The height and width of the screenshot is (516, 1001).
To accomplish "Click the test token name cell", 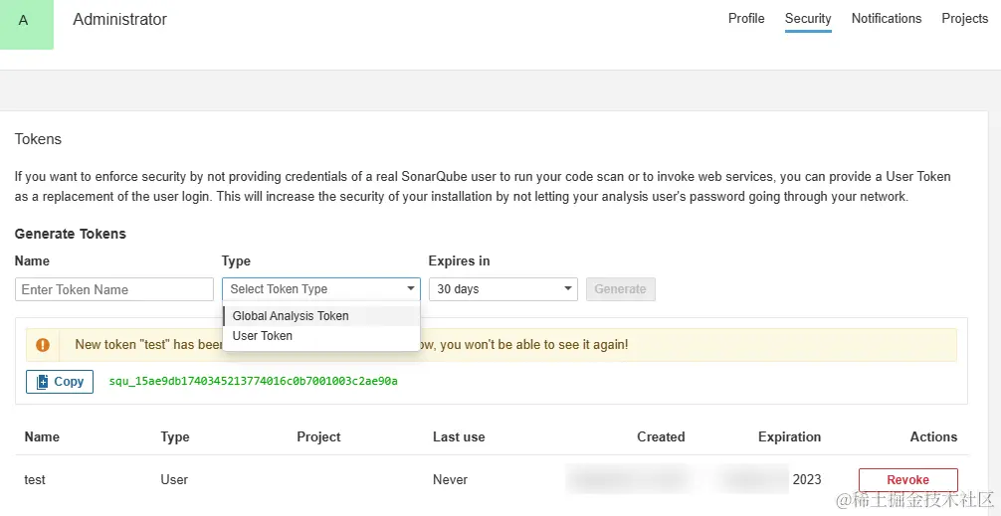I will [x=35, y=479].
